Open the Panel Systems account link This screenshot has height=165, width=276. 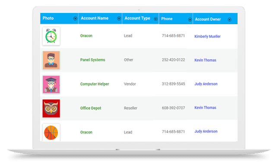[92, 60]
